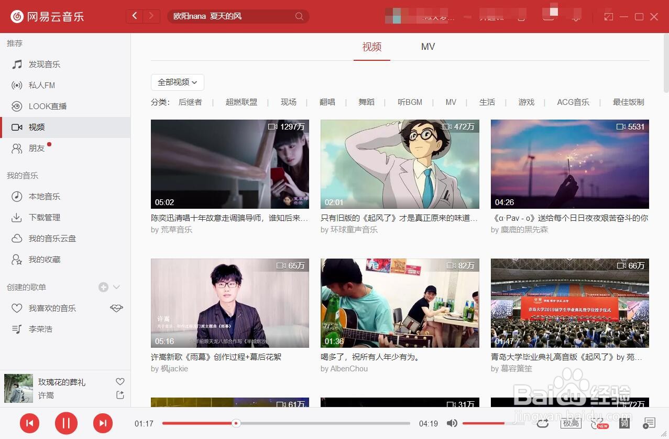Open the play queue list

(649, 423)
